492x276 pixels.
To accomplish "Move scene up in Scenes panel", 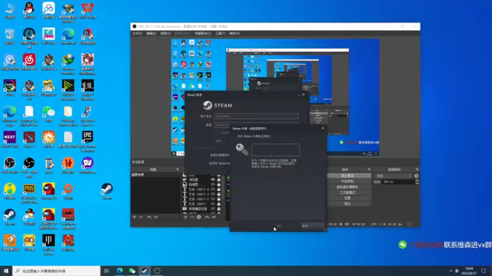I will tap(149, 217).
